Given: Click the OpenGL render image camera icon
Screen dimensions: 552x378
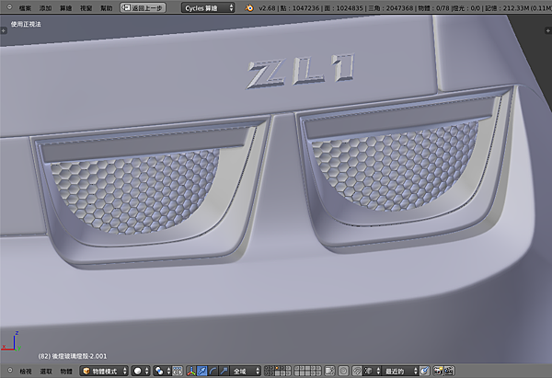Looking at the screenshot, I should [438, 371].
